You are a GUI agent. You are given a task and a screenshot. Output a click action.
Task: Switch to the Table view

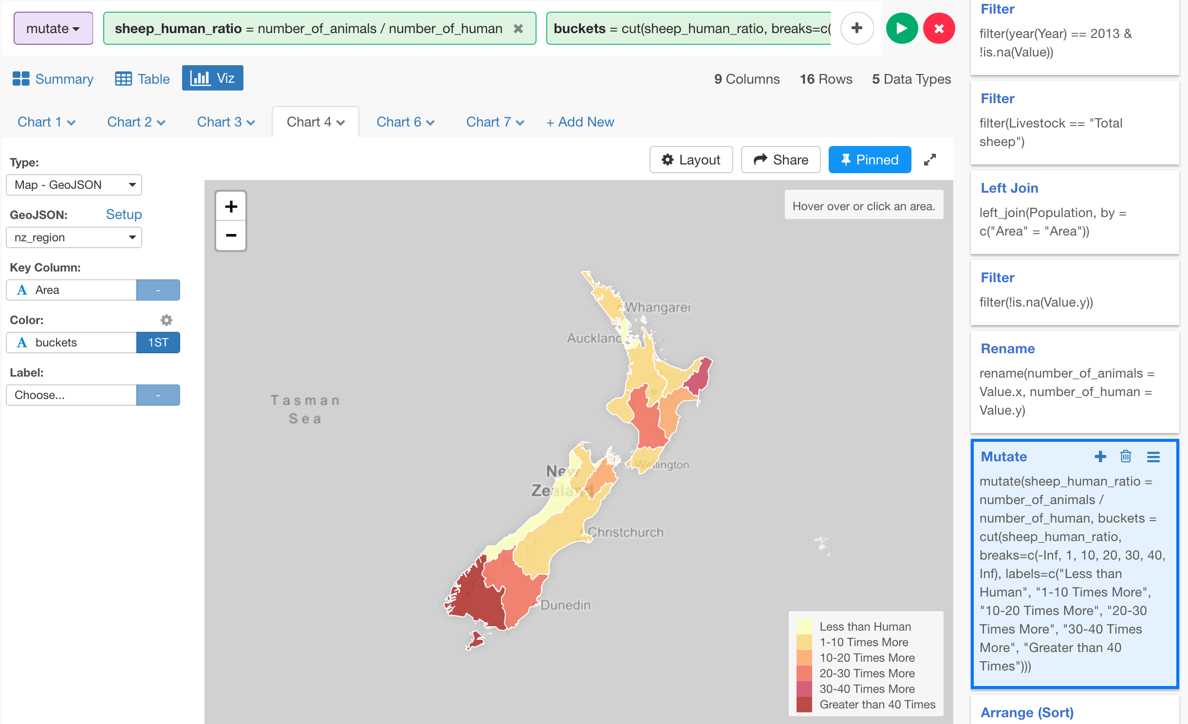[142, 78]
